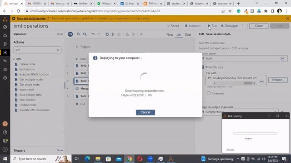Image resolution: width=291 pixels, height=163 pixels.
Task: Select the Delete node action
Action: (27, 64)
